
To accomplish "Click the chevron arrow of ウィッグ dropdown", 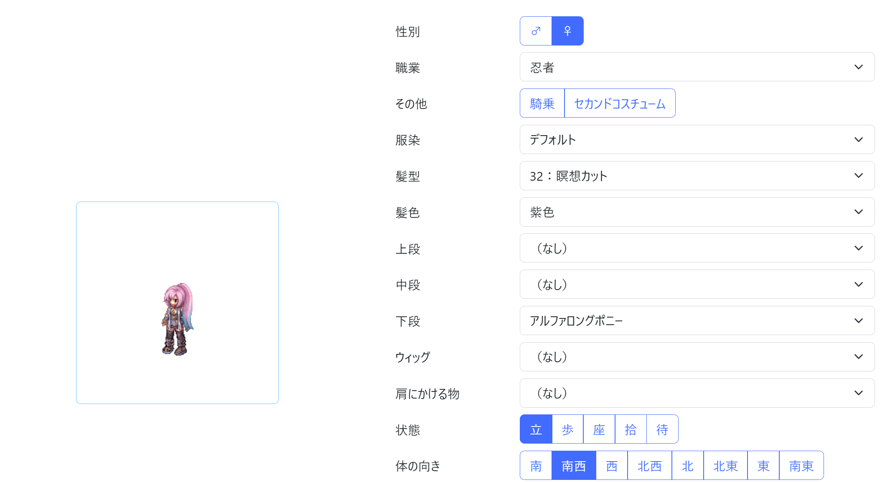I will pos(858,357).
